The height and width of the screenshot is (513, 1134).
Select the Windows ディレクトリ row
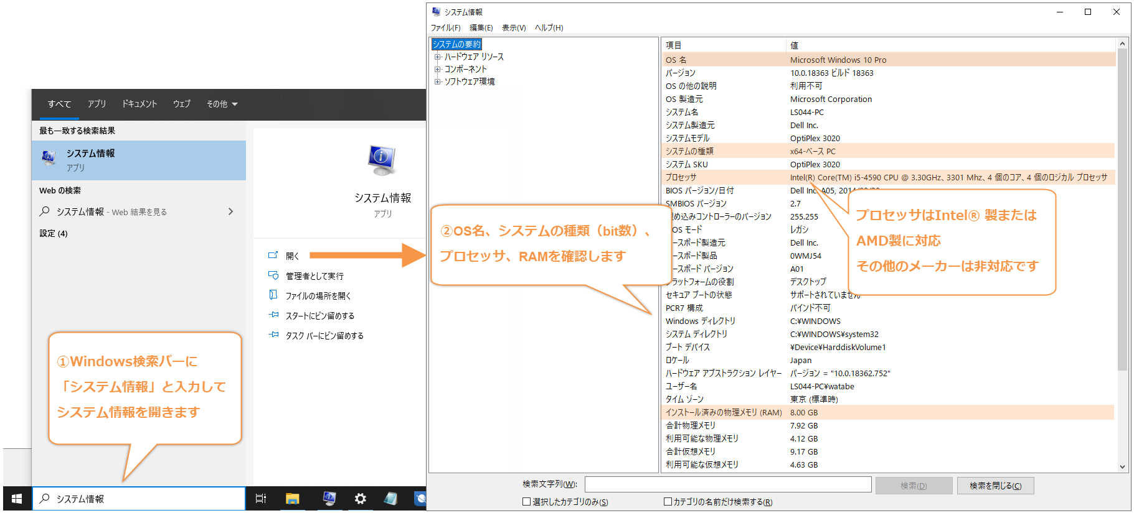coord(889,321)
